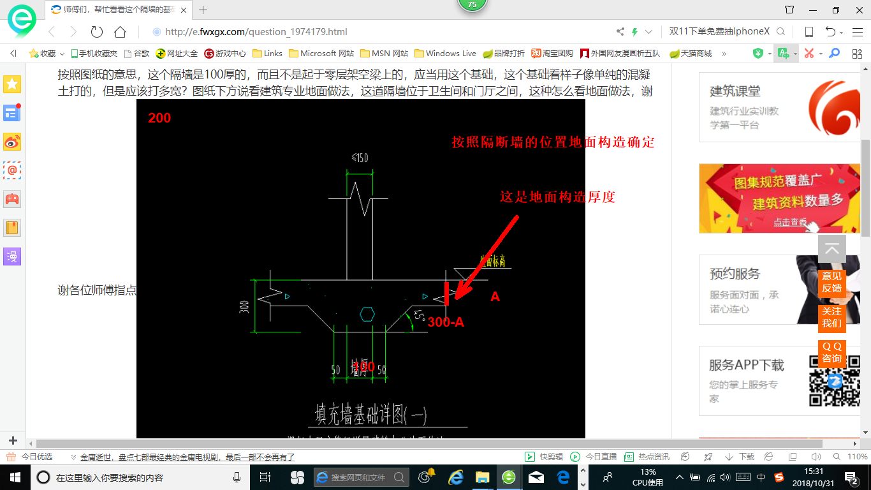Click the search magnifier in search box
This screenshot has height=490, width=871.
(780, 32)
